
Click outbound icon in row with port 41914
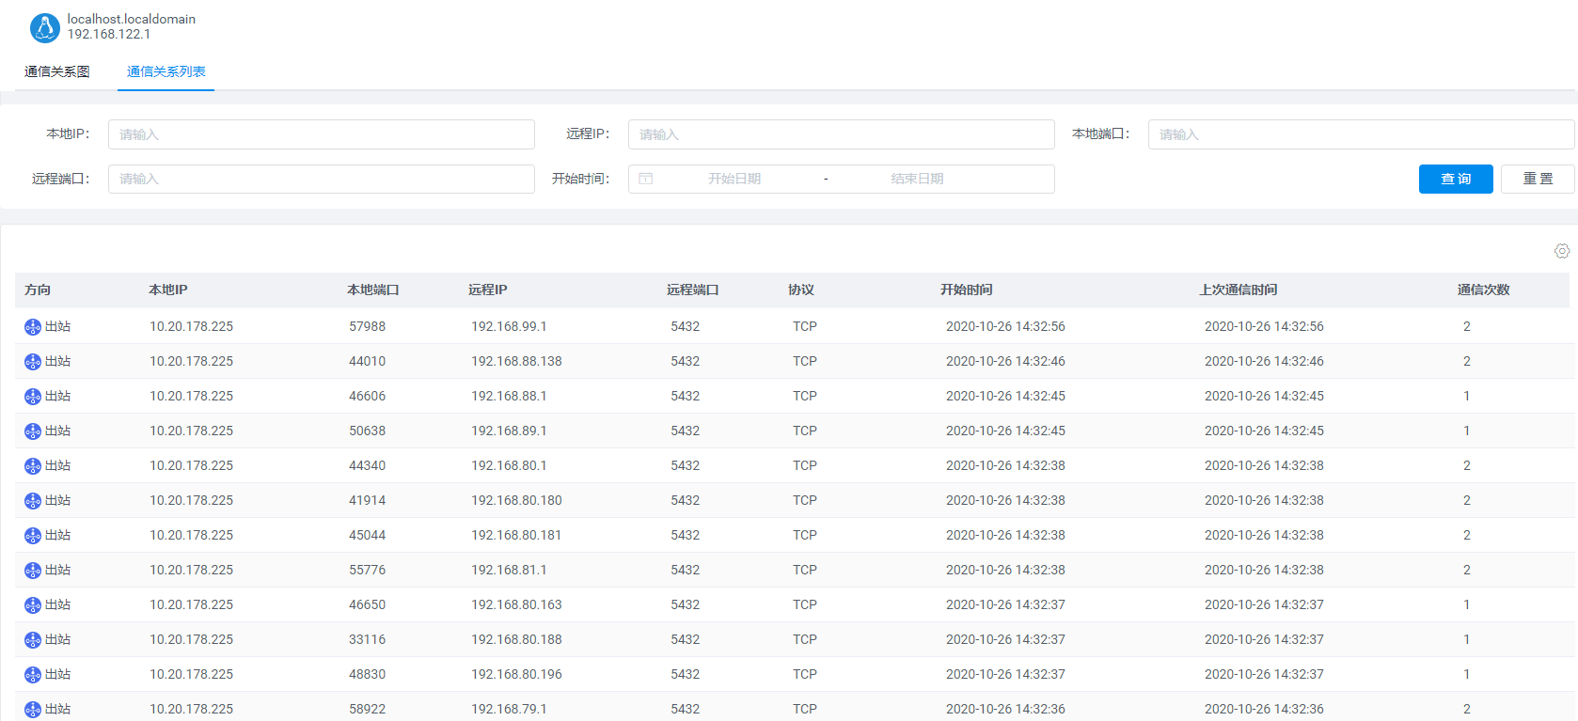(33, 501)
